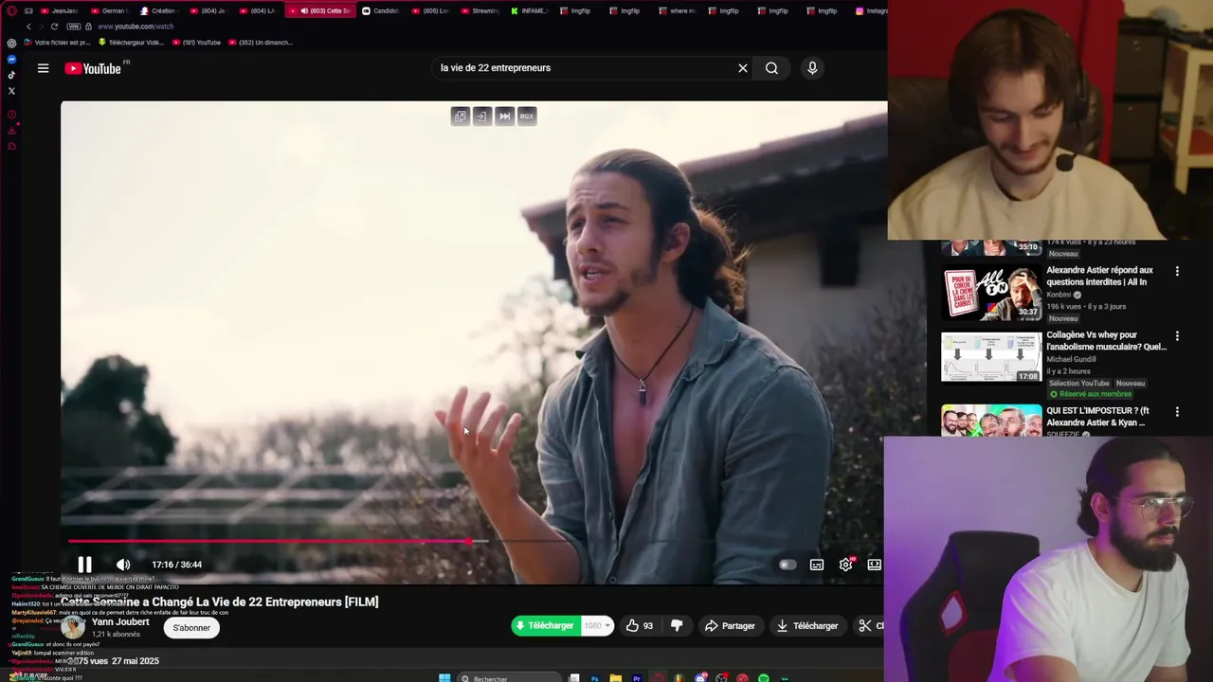Turn on subtitles with the captions icon
This screenshot has width=1213, height=682.
(817, 565)
